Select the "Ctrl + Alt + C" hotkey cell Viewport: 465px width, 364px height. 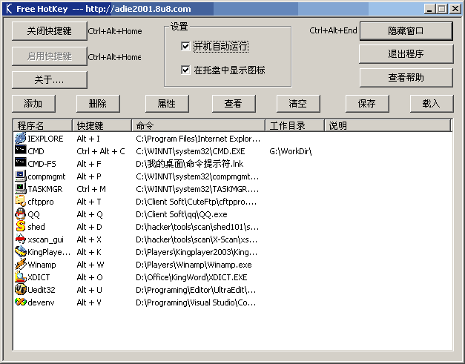click(x=101, y=151)
